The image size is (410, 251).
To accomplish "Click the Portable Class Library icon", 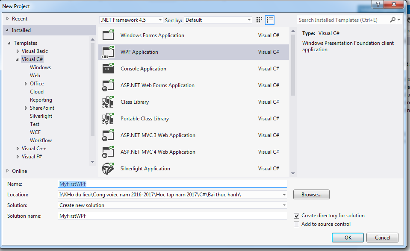I will click(108, 119).
